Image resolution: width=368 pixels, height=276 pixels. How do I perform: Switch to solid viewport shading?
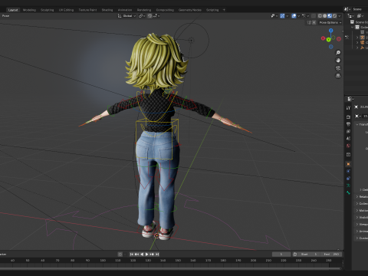(x=325, y=16)
